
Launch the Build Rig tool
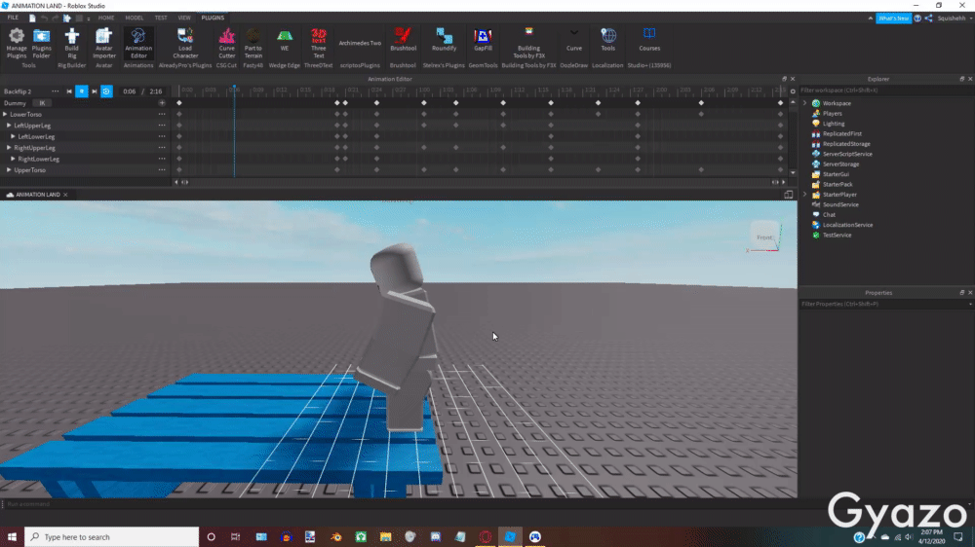(x=71, y=44)
